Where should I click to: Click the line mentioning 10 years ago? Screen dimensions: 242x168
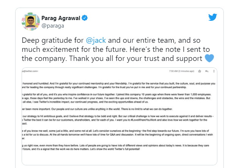pyautogui.click(x=117, y=94)
